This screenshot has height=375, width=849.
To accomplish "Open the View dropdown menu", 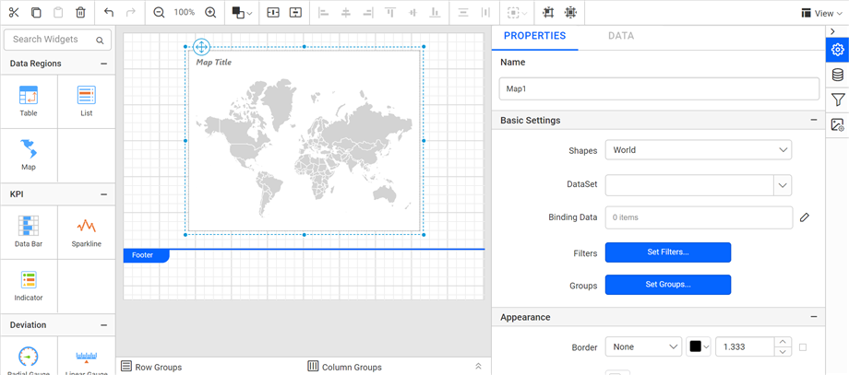I will click(x=818, y=13).
